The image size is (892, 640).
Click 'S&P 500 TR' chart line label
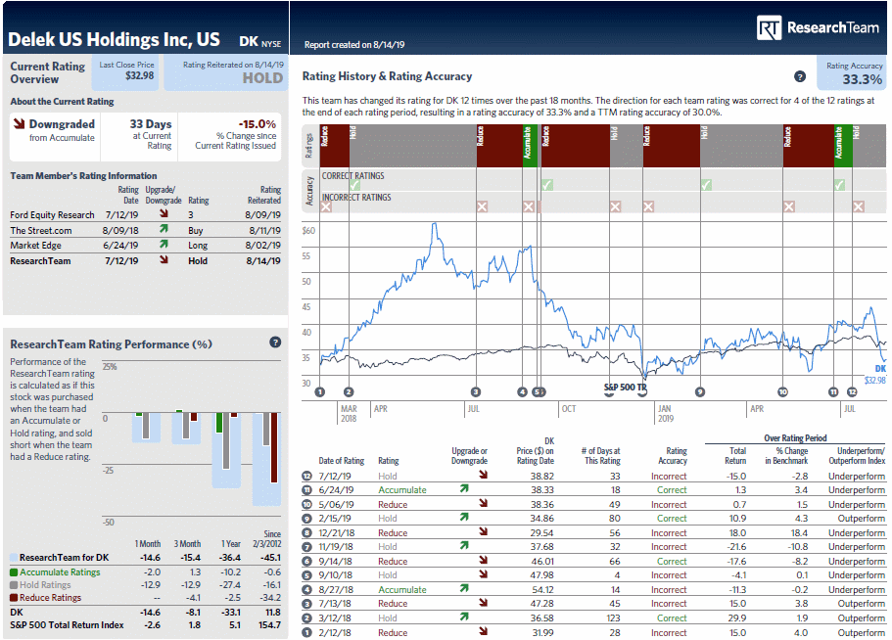626,388
